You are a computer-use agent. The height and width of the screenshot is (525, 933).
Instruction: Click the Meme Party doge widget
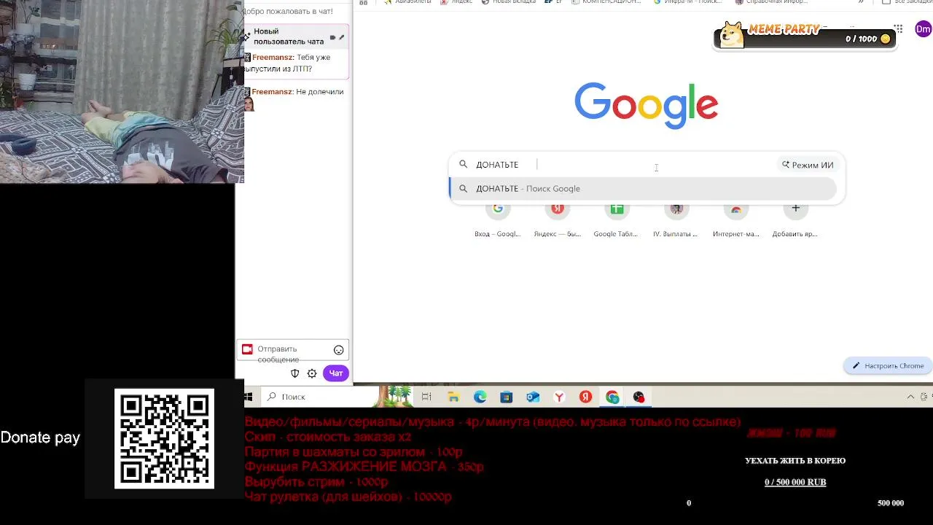[805, 35]
